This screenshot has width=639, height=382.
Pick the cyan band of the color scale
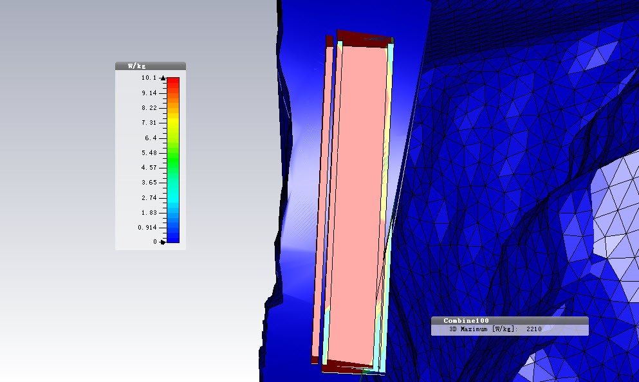pyautogui.click(x=173, y=199)
